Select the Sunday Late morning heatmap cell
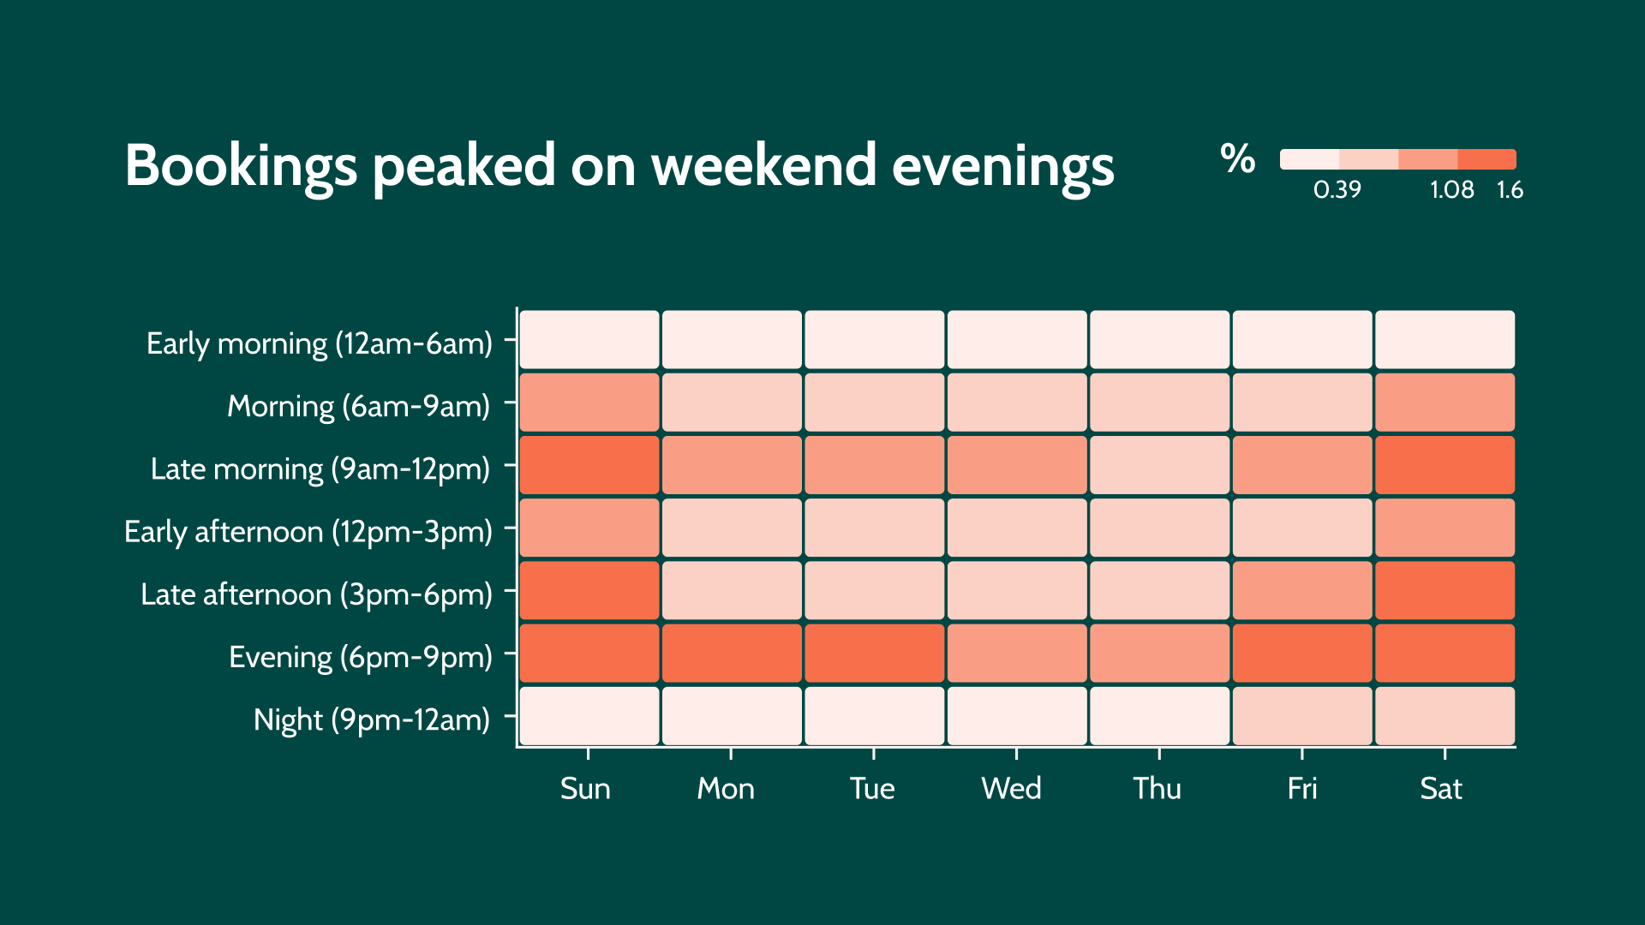 pyautogui.click(x=589, y=465)
